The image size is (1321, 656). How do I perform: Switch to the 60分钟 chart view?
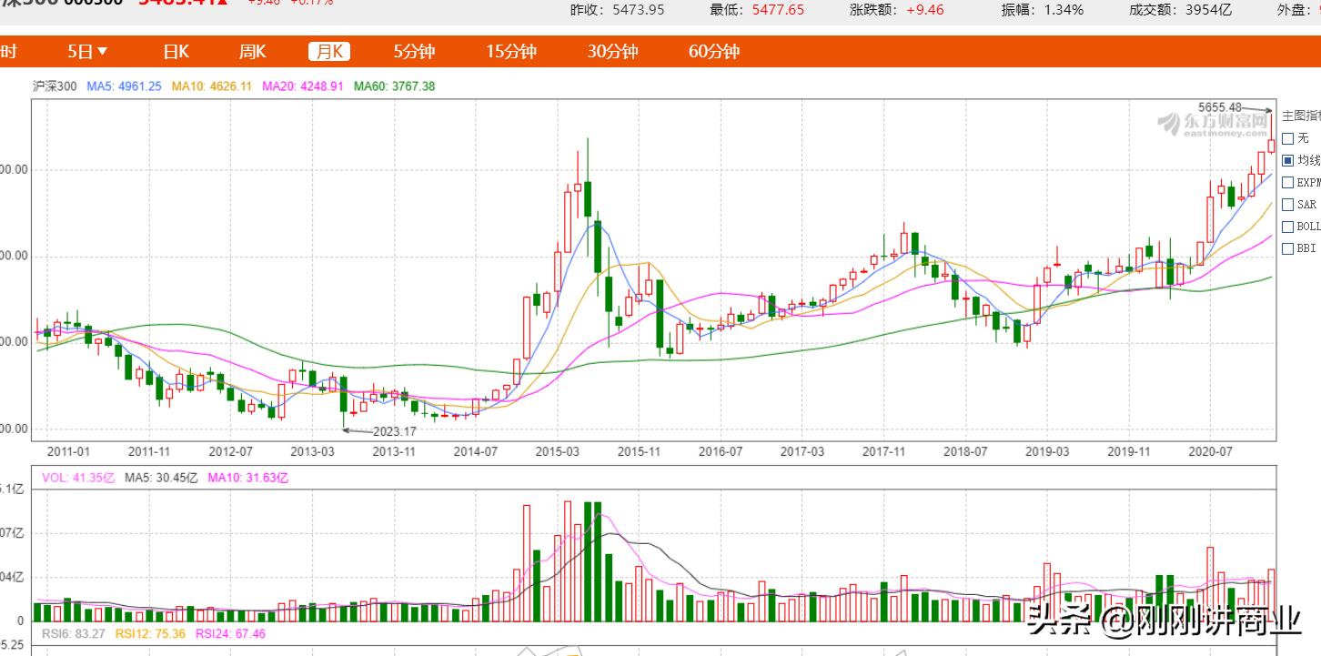(x=713, y=52)
